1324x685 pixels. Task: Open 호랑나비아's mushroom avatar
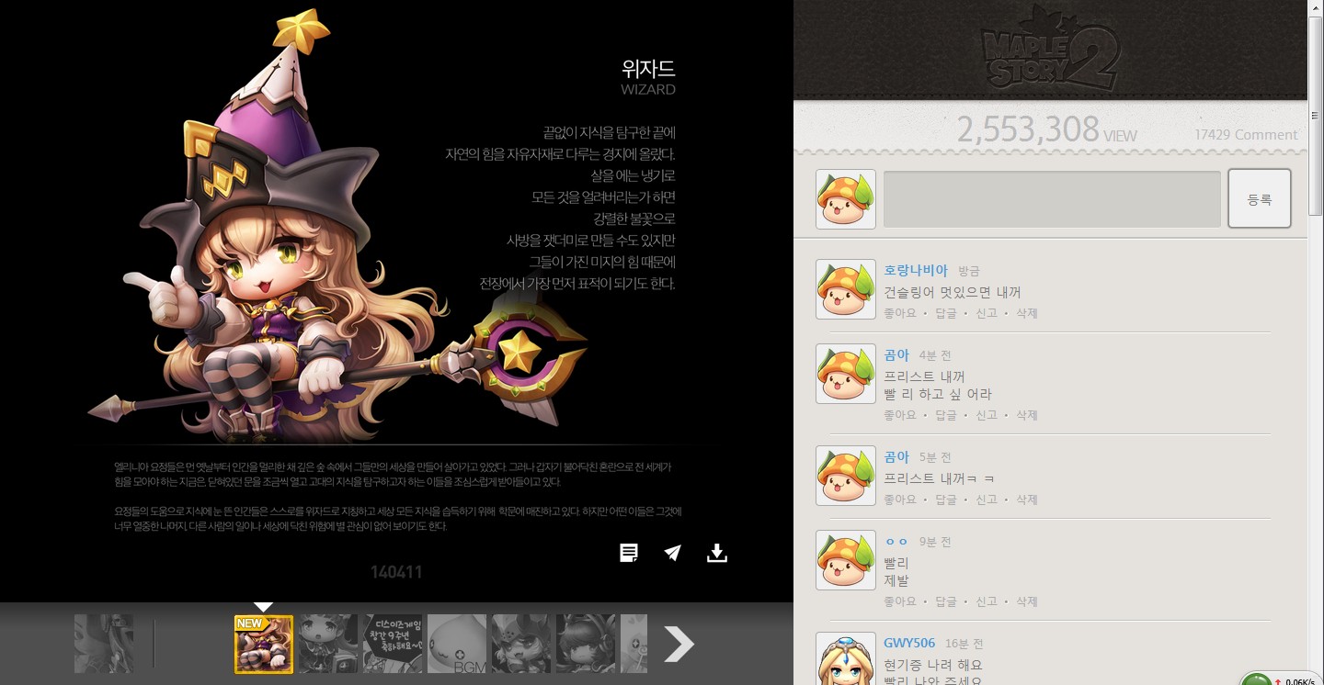(x=846, y=289)
